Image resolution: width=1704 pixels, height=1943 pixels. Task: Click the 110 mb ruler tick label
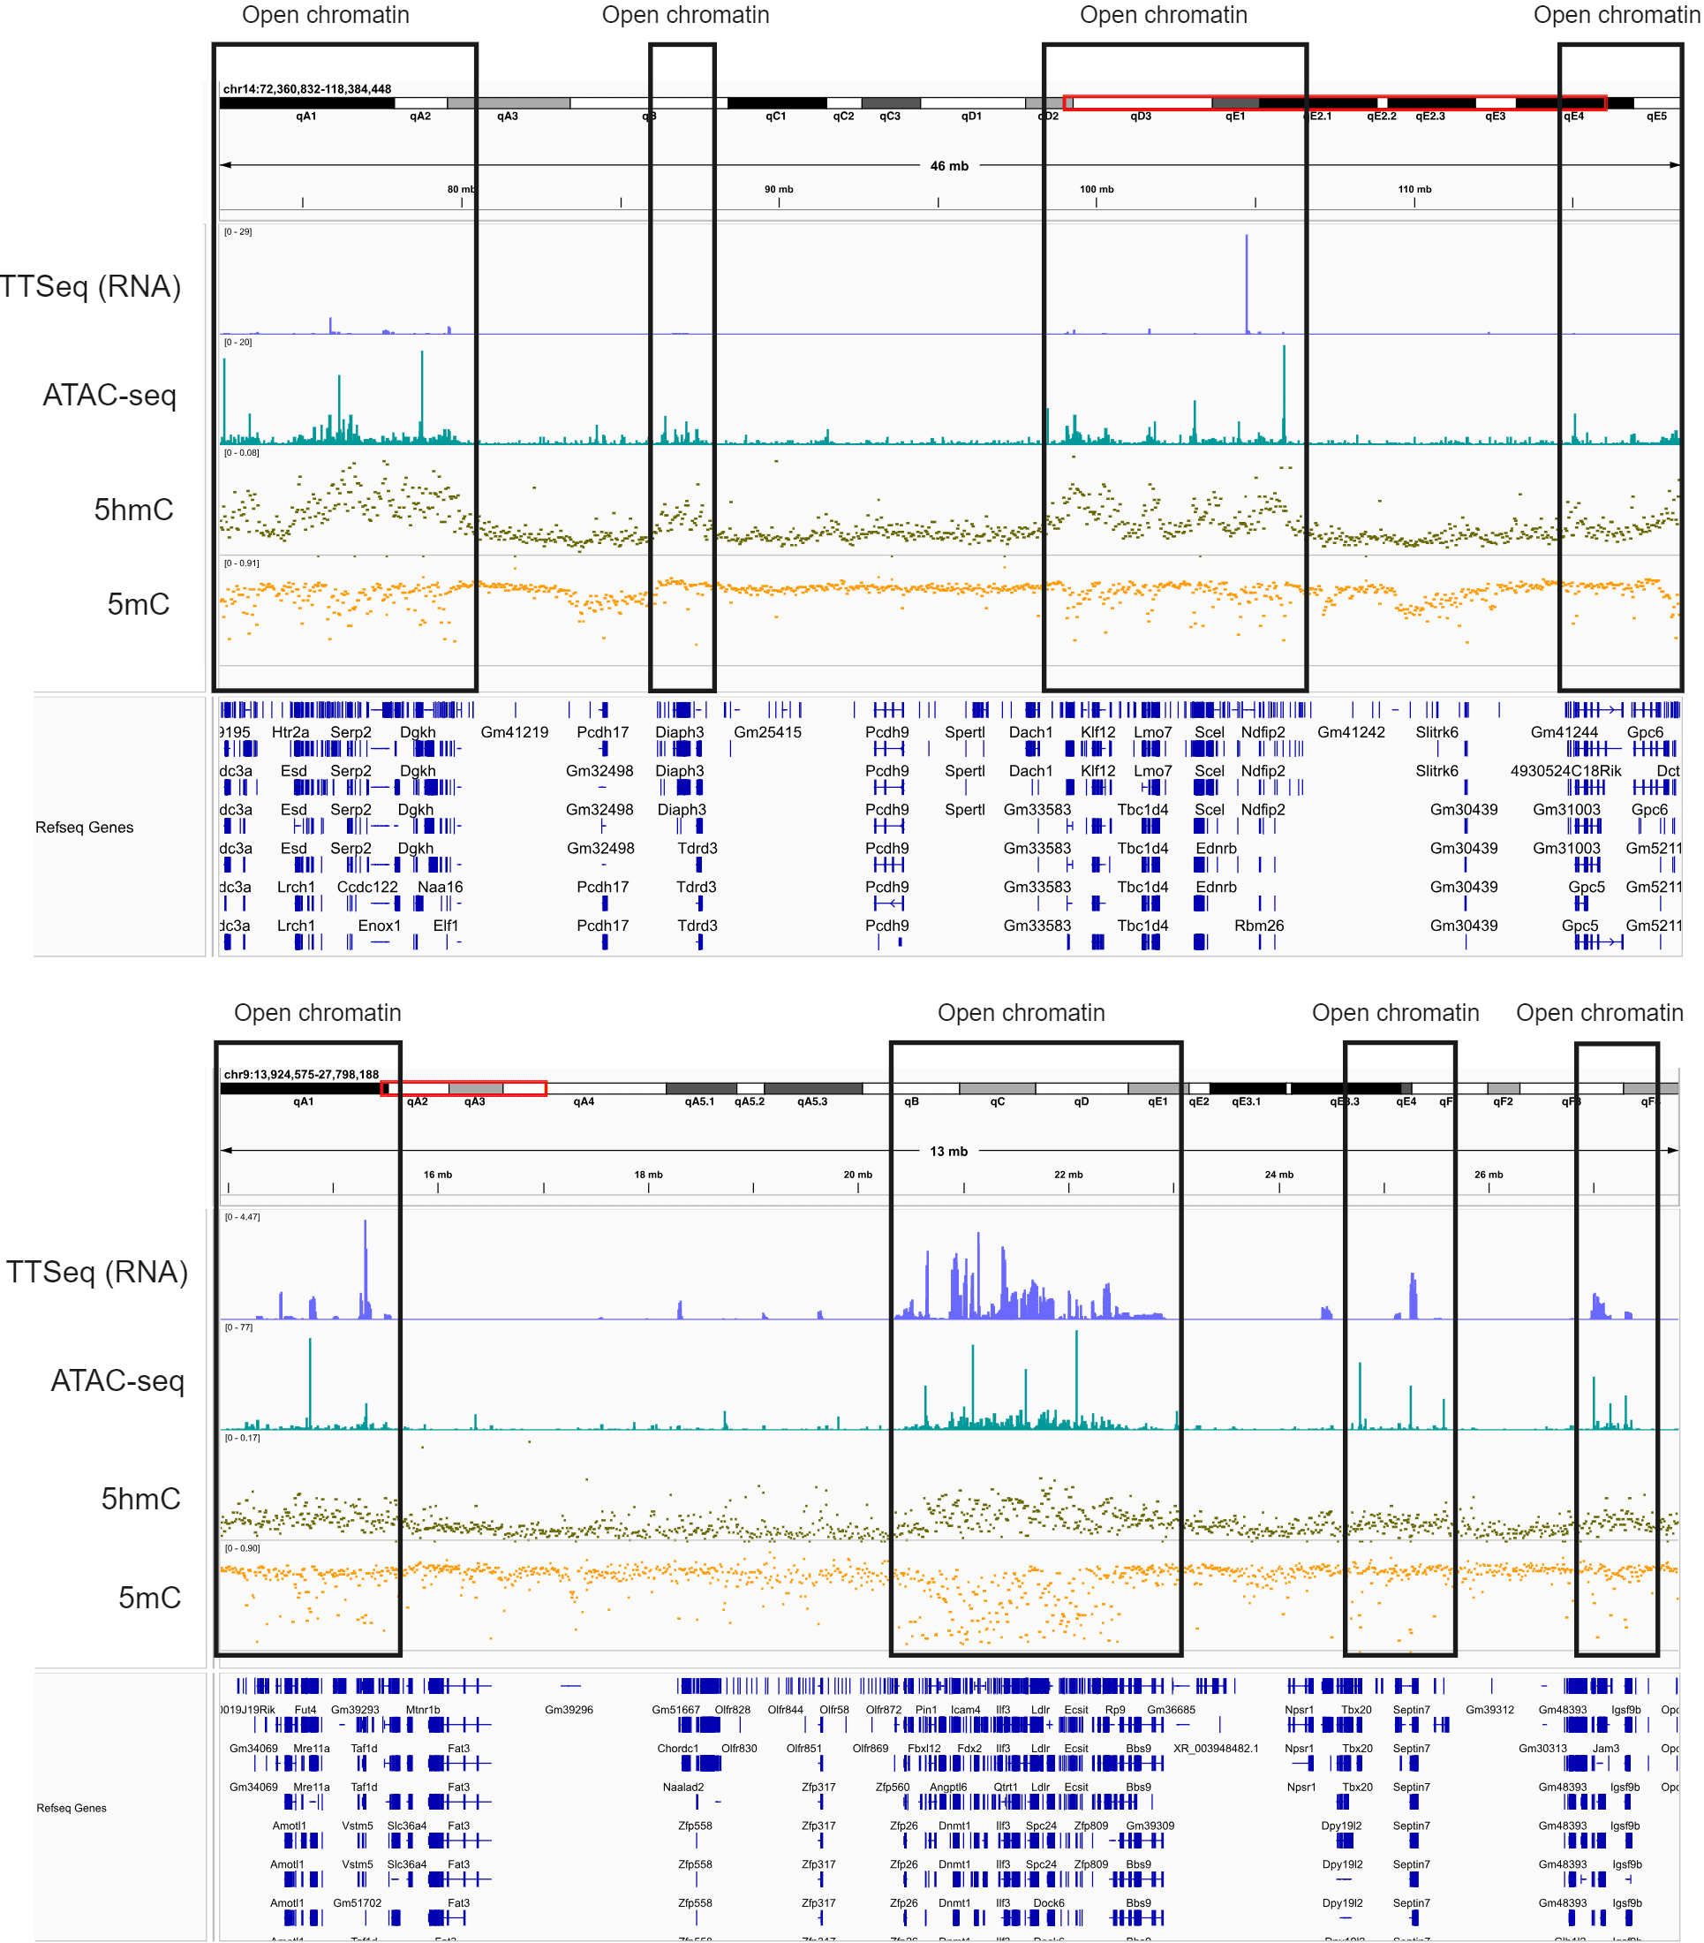(x=1414, y=189)
